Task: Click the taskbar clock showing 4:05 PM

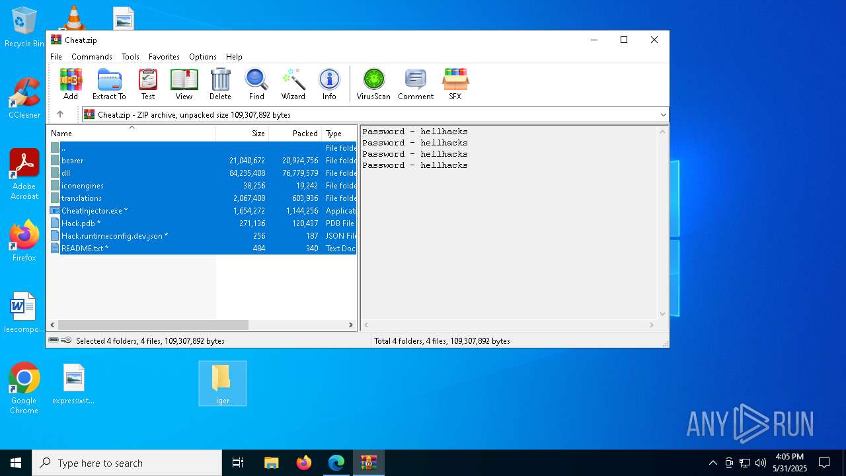Action: [x=790, y=463]
